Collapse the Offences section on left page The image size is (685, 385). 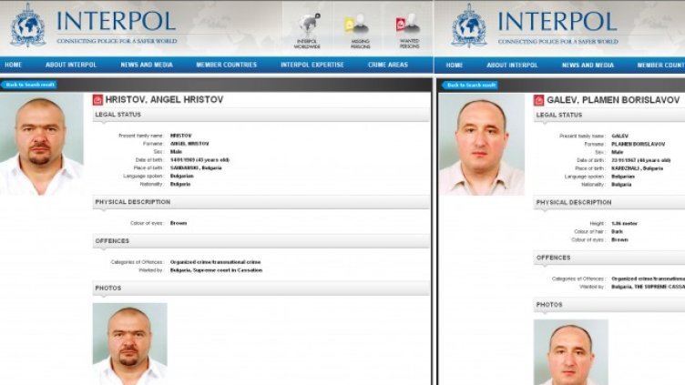261,241
